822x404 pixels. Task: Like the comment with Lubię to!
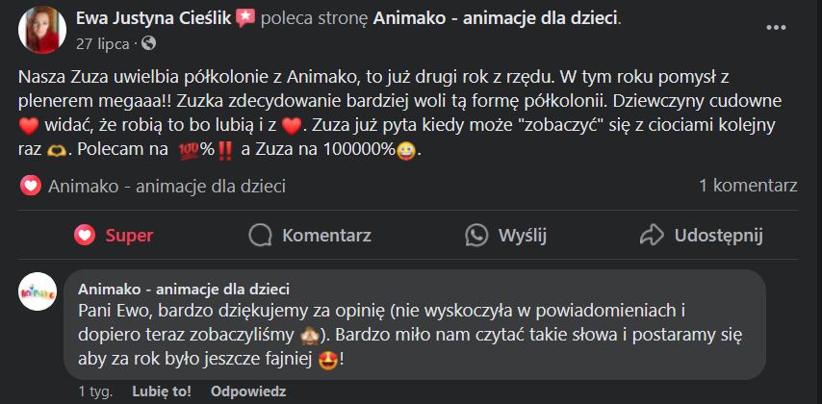click(x=162, y=391)
